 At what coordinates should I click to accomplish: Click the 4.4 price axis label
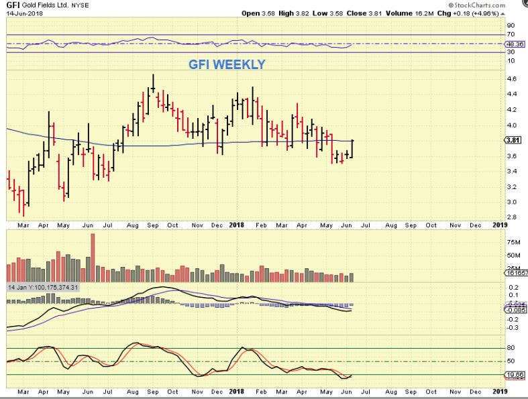(x=512, y=94)
